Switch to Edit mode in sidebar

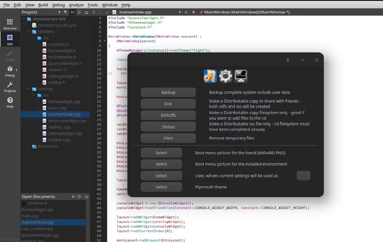point(10,39)
